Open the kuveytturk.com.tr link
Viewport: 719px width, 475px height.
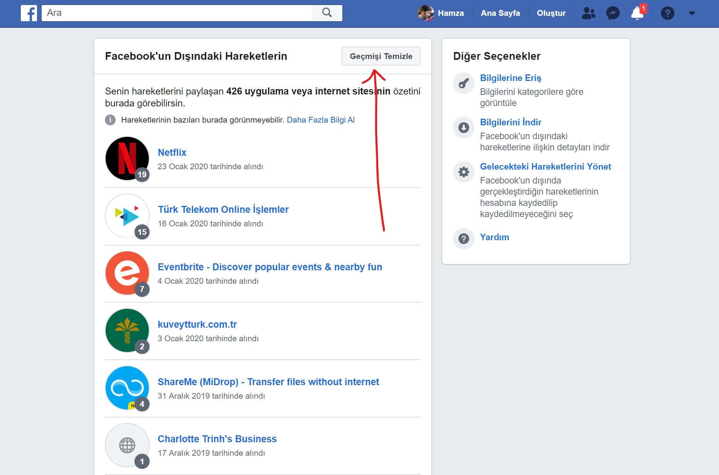(x=197, y=324)
